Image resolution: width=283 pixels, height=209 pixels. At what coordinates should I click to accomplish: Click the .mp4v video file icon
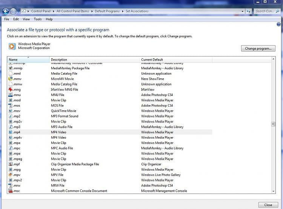[11, 137]
